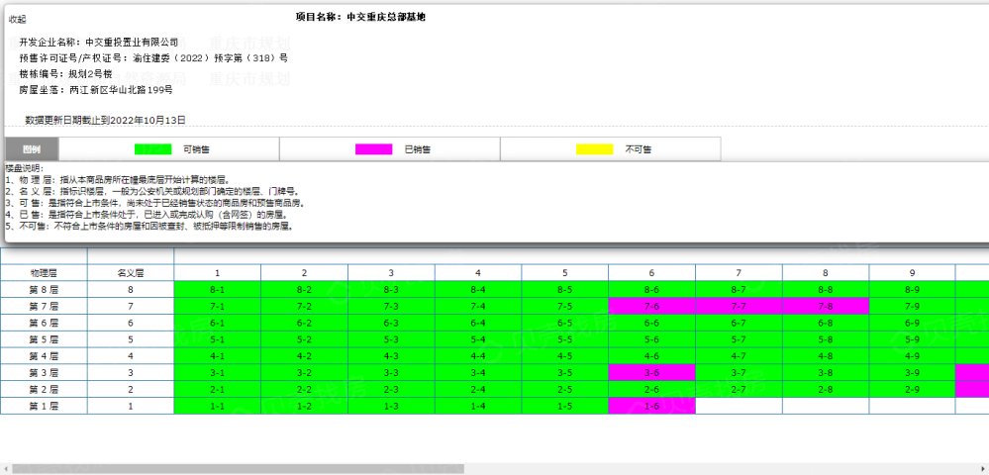Select available unit 3-9

(x=912, y=372)
